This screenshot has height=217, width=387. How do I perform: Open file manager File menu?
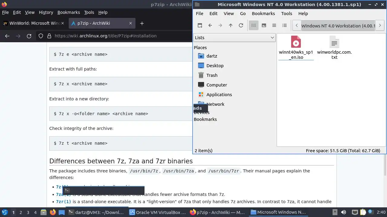pos(200,14)
